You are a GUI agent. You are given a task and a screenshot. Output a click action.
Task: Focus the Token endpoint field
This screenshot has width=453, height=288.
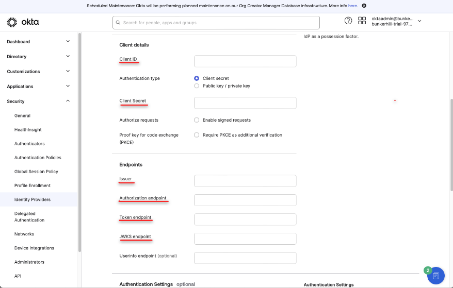coord(245,219)
